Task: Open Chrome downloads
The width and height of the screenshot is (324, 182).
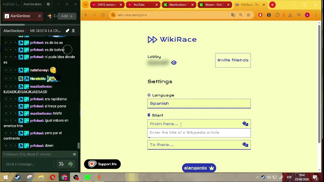Action: pos(290,15)
